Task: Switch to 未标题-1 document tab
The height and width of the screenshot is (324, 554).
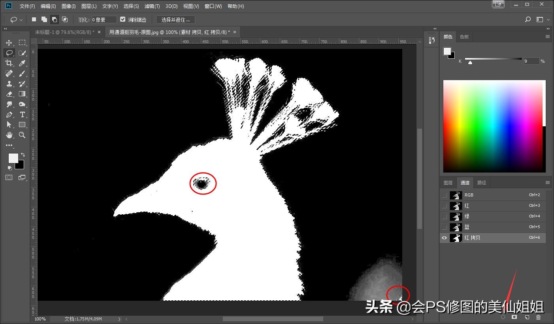Action: [64, 32]
